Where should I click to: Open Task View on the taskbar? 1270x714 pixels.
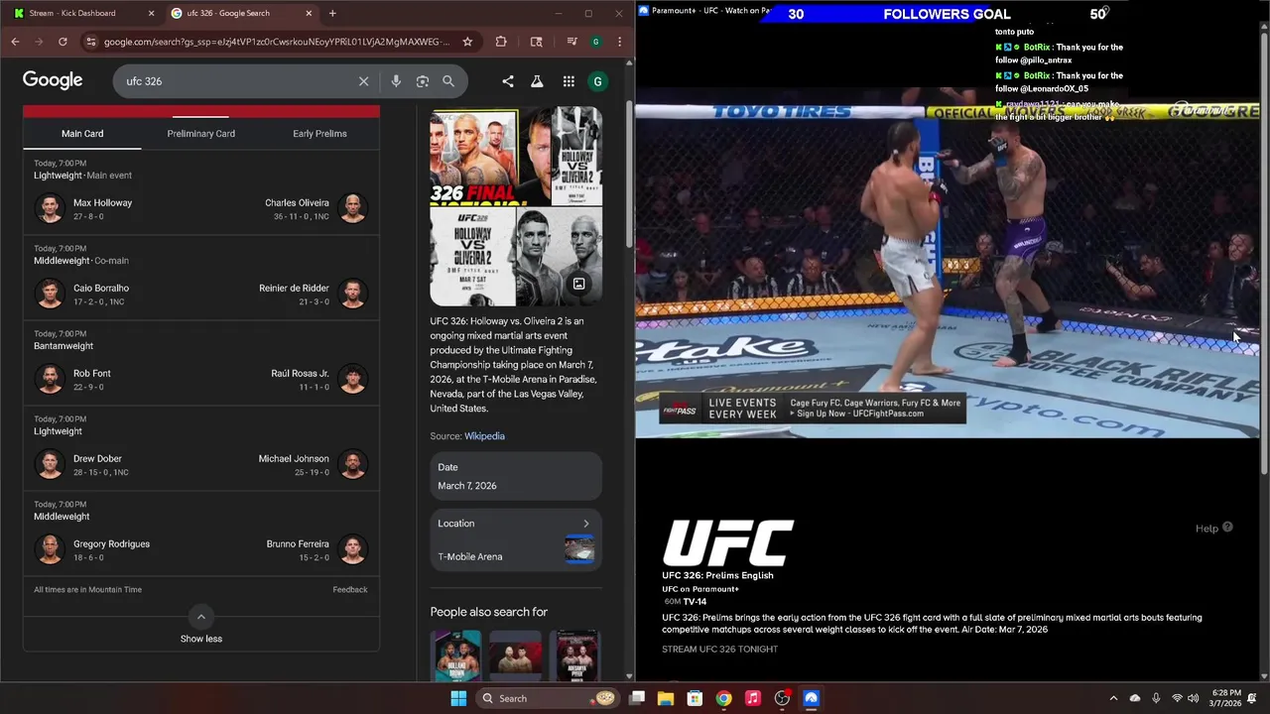[x=637, y=698]
